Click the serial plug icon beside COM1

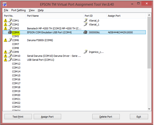pos(10,20)
